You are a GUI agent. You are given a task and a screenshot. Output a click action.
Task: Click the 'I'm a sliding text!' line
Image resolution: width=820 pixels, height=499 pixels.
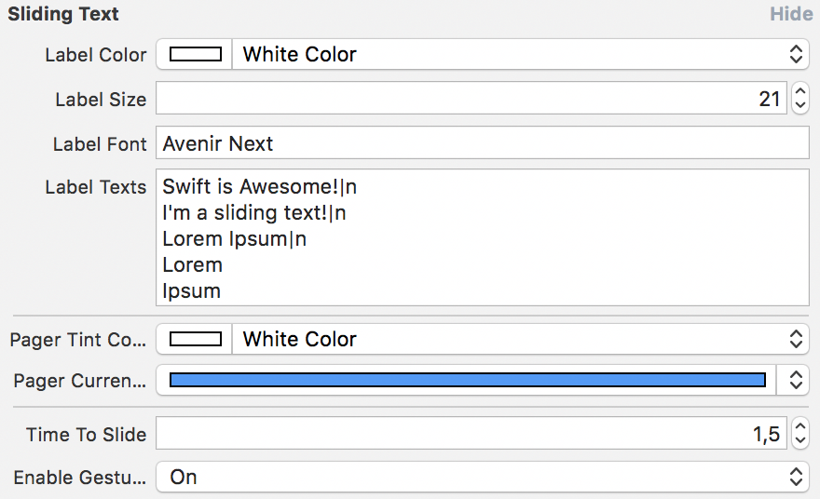pyautogui.click(x=253, y=213)
